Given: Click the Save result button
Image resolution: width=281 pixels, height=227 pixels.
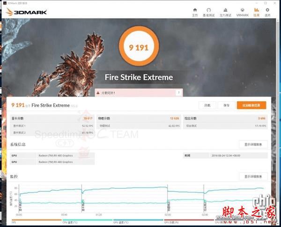Looking at the screenshot, I should pyautogui.click(x=226, y=106).
